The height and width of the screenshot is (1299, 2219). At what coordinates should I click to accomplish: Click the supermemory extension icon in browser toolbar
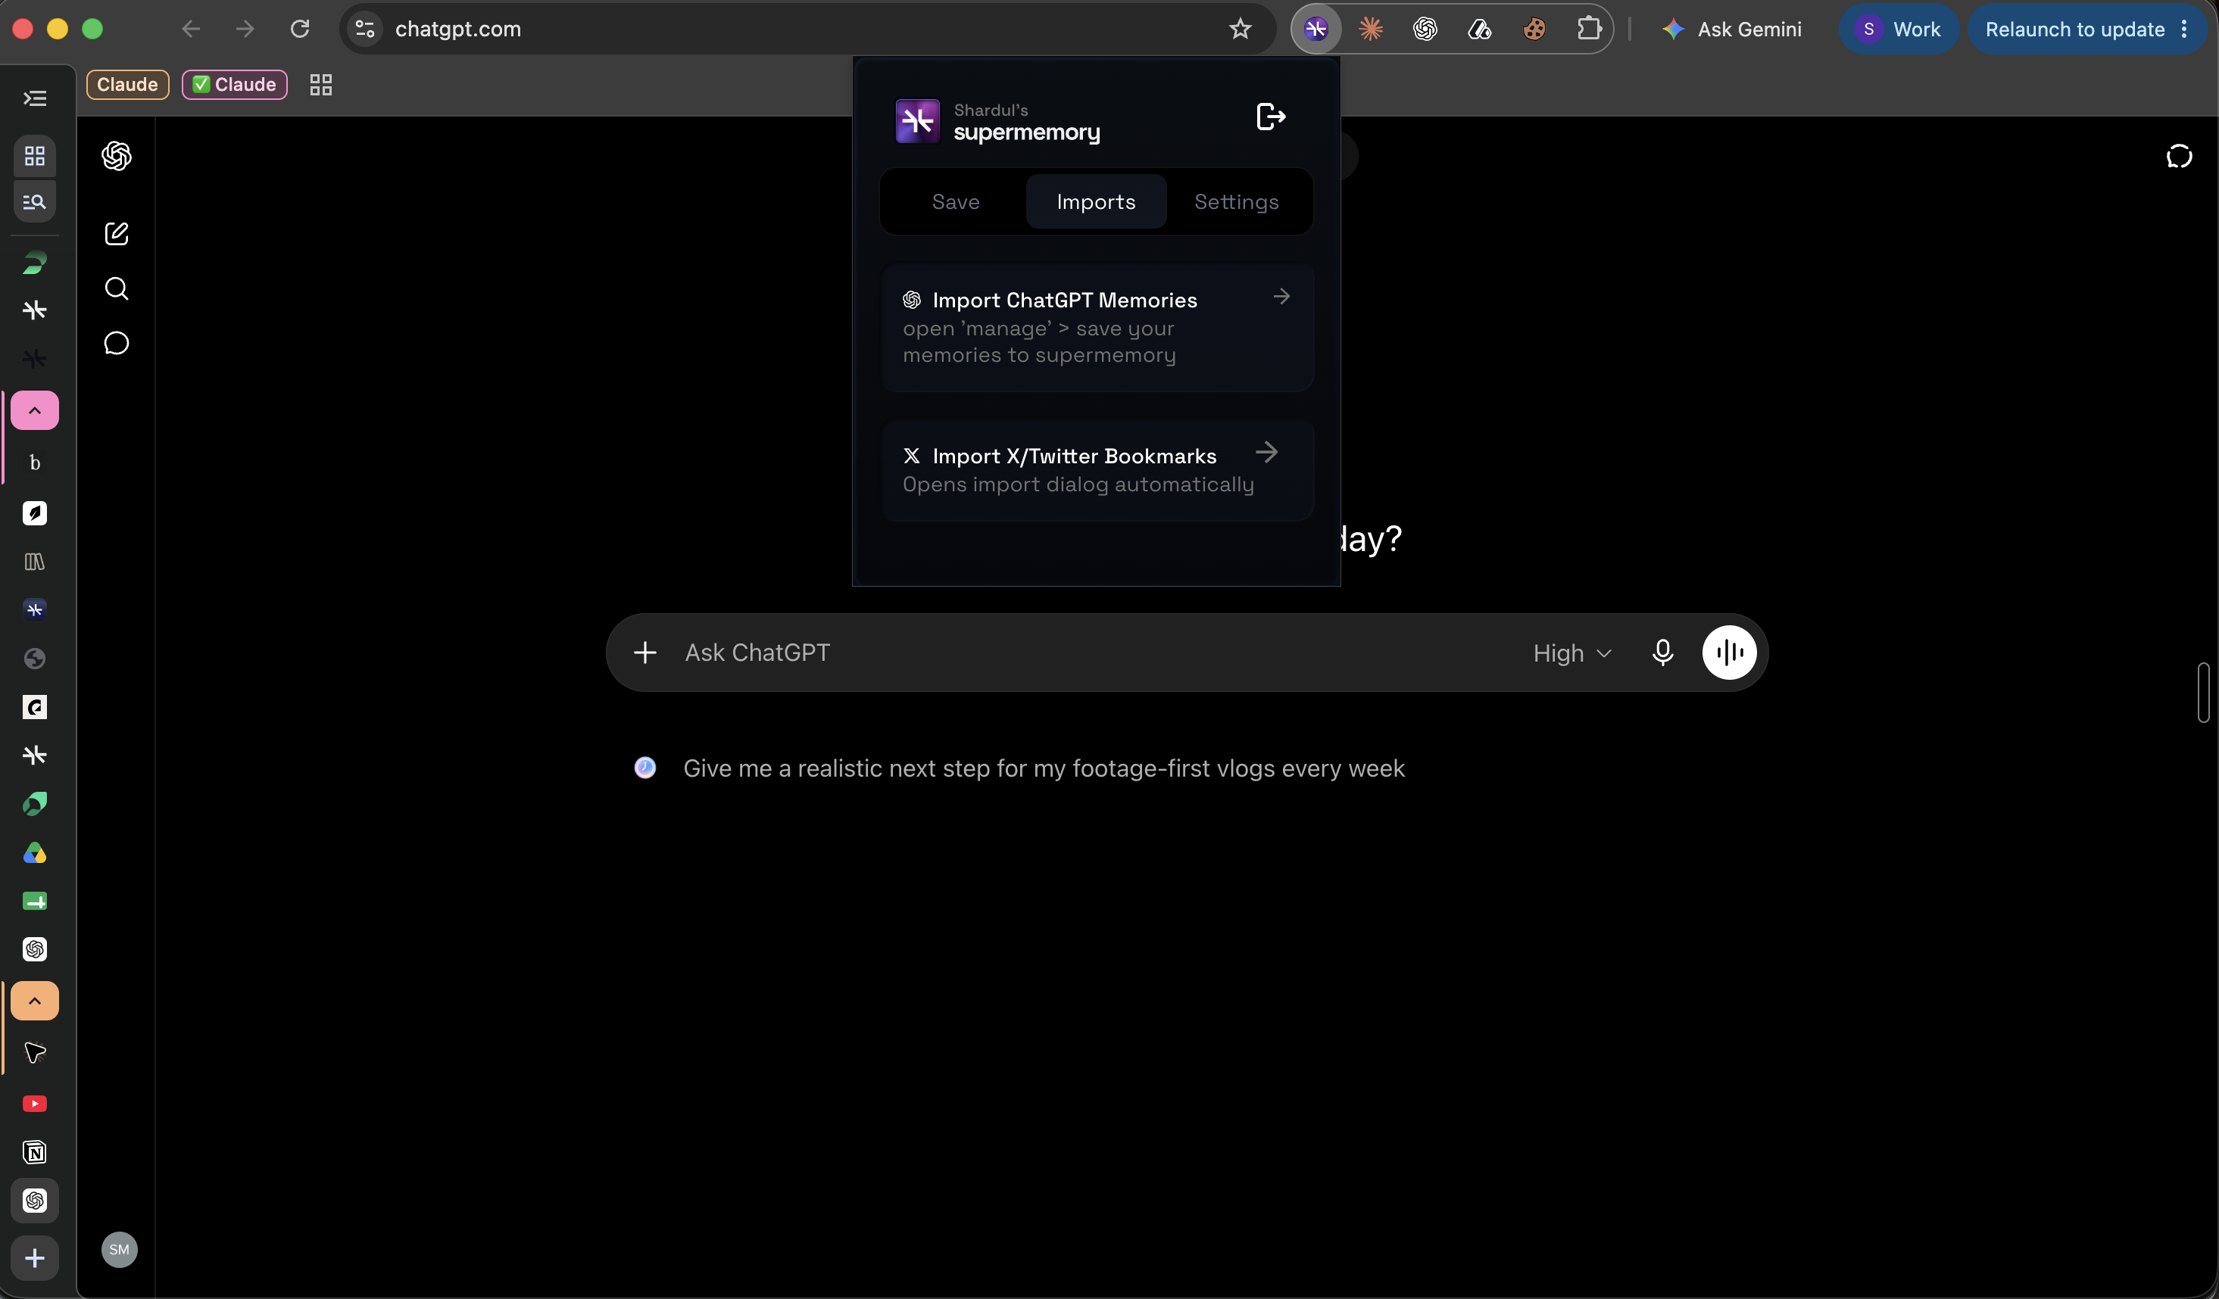click(x=1315, y=29)
